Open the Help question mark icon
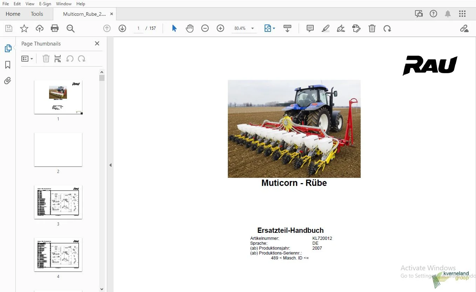 (x=434, y=14)
